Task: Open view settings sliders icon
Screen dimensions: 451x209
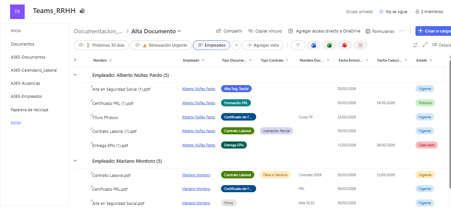Action: click(x=415, y=45)
